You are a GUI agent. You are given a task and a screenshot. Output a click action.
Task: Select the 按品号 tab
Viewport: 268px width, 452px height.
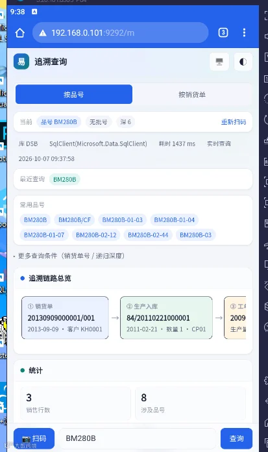coord(74,94)
